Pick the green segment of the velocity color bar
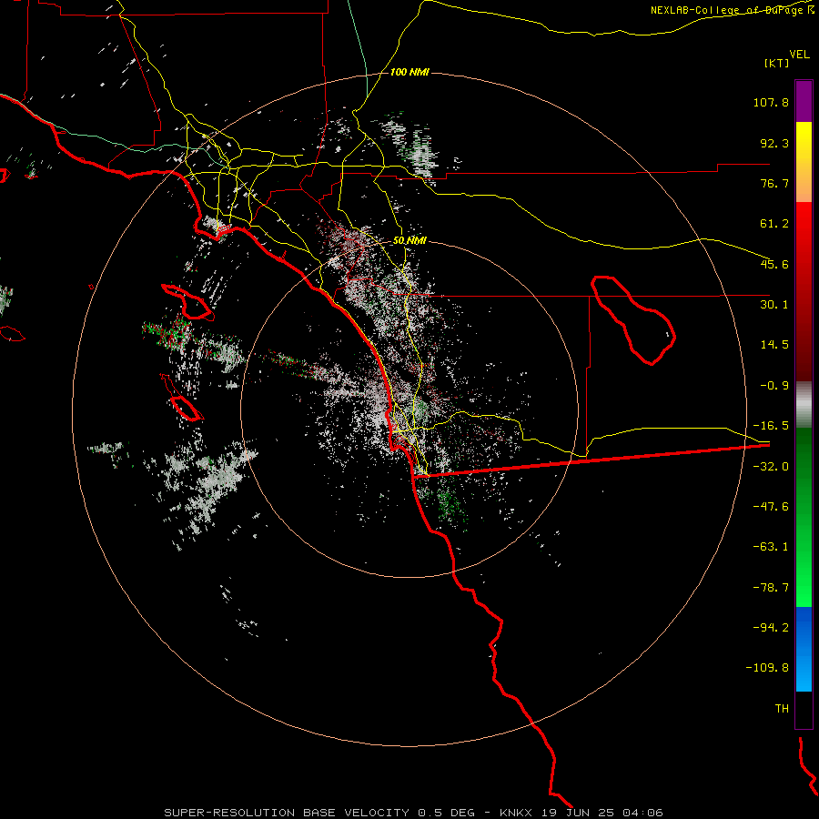Screen dimensions: 819x819 click(804, 517)
